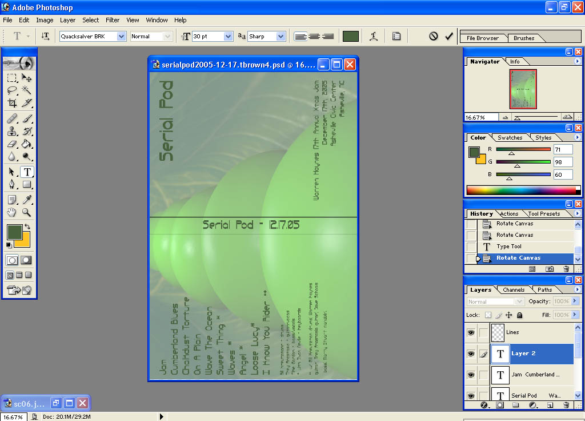
Task: Select the Eyedropper tool
Action: coord(26,200)
